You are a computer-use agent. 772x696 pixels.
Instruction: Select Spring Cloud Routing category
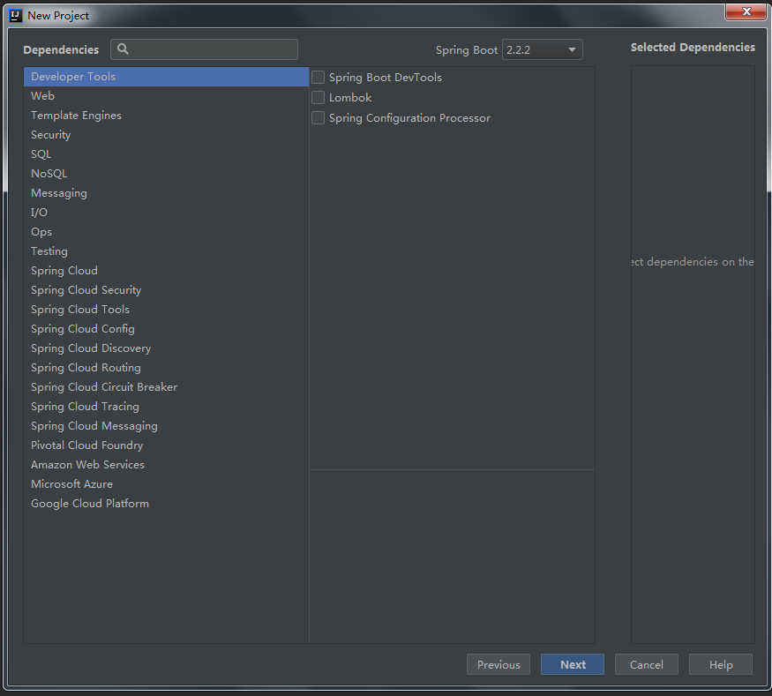(x=167, y=368)
